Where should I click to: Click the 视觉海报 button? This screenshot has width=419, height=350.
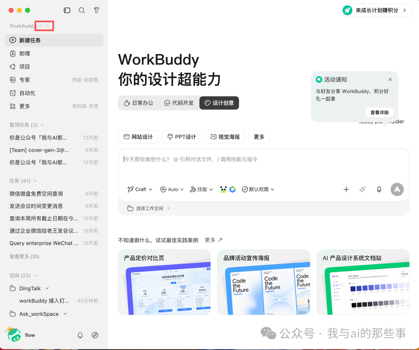[x=225, y=137]
